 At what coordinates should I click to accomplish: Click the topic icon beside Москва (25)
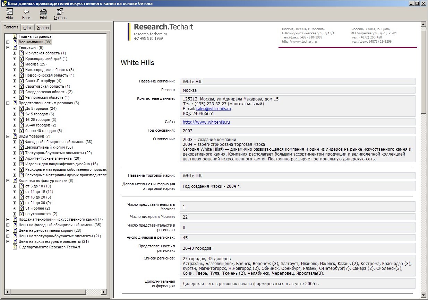click(22, 64)
